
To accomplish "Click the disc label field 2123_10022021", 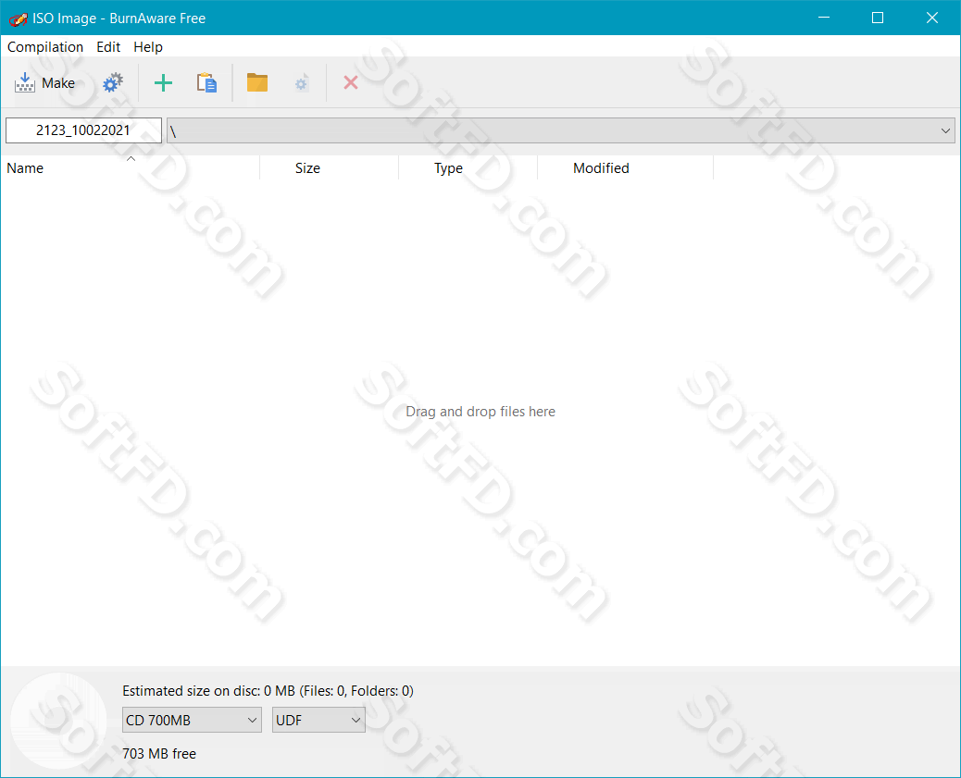I will pos(83,130).
